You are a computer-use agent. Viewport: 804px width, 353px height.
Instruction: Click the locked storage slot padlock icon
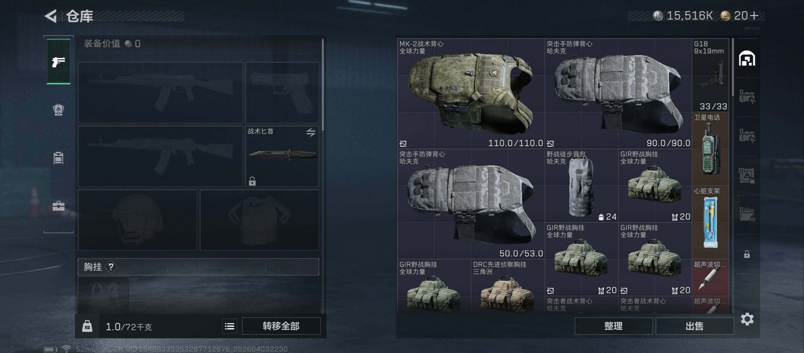click(x=747, y=254)
